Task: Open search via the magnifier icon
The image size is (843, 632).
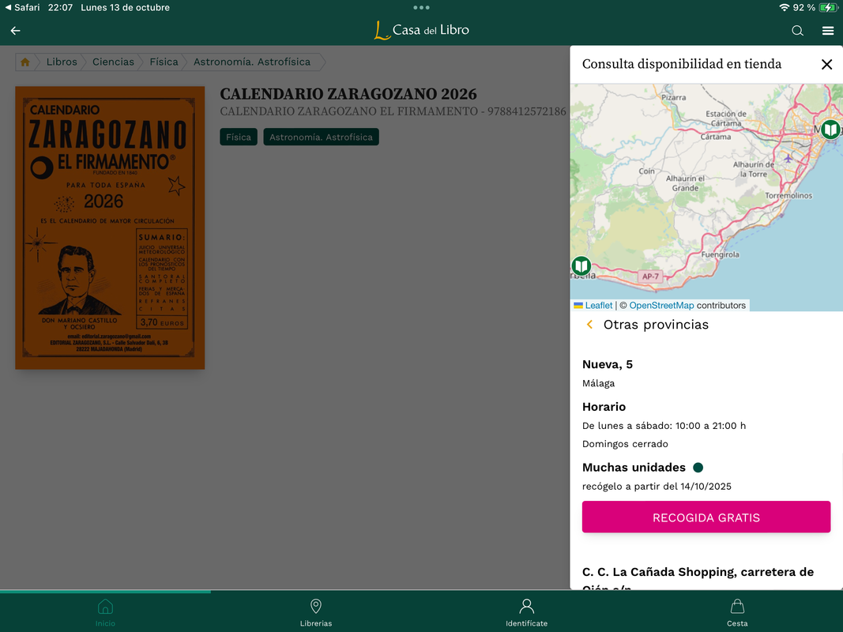Action: (797, 31)
